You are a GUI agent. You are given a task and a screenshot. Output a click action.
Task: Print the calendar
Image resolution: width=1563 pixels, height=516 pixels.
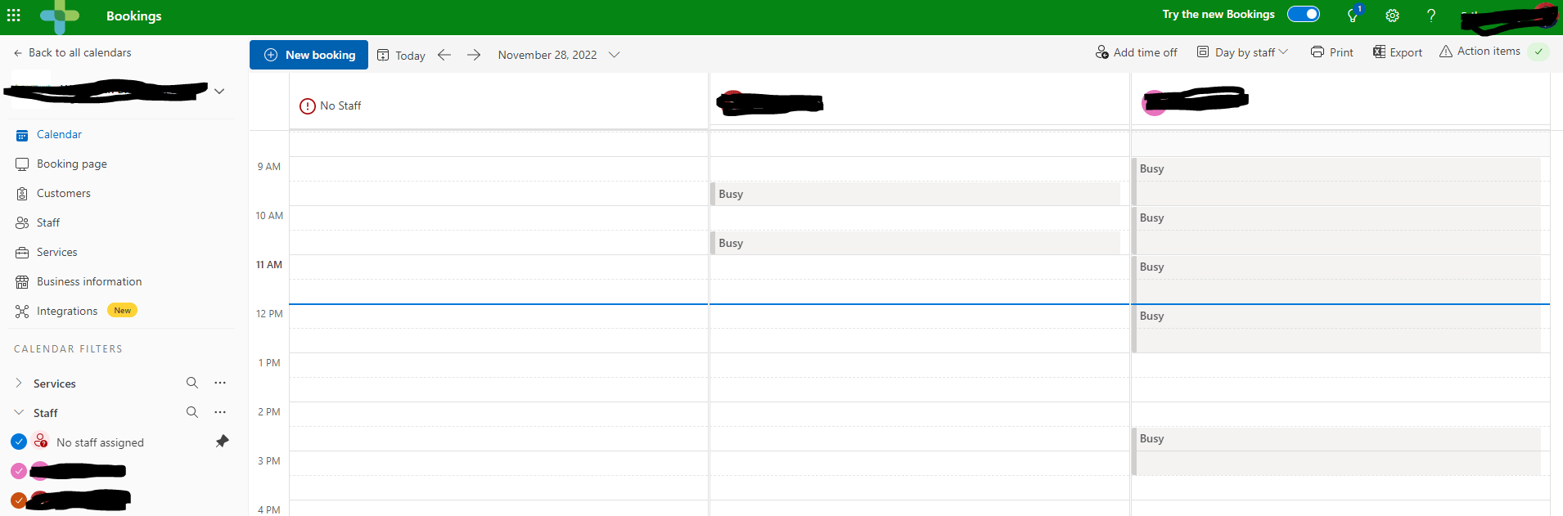coord(1331,52)
